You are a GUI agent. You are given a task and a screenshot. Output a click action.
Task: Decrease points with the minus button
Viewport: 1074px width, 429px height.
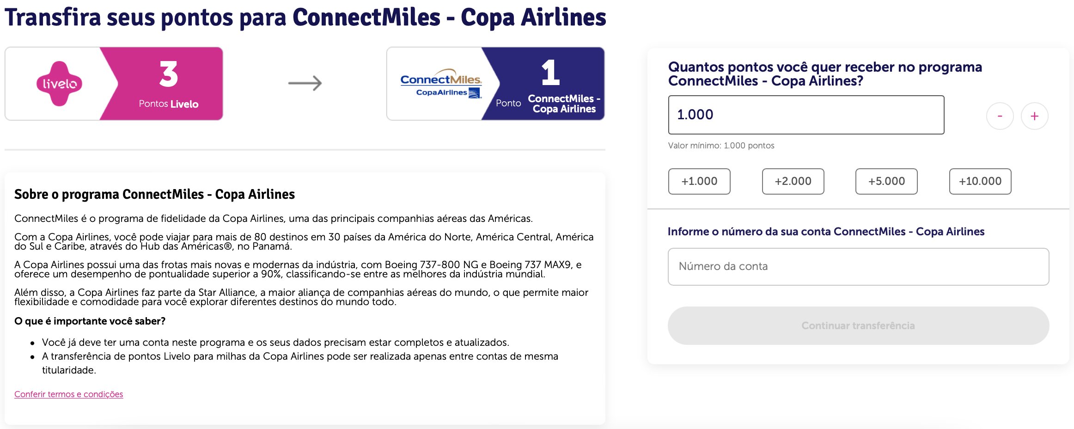pyautogui.click(x=1000, y=116)
